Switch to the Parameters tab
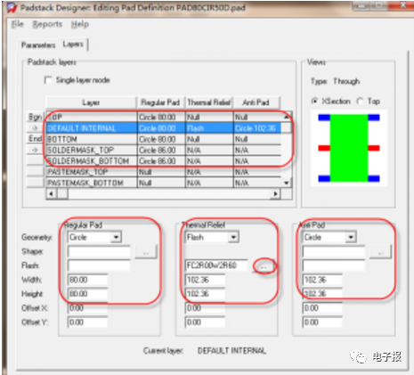The width and height of the screenshot is (414, 375). click(38, 45)
